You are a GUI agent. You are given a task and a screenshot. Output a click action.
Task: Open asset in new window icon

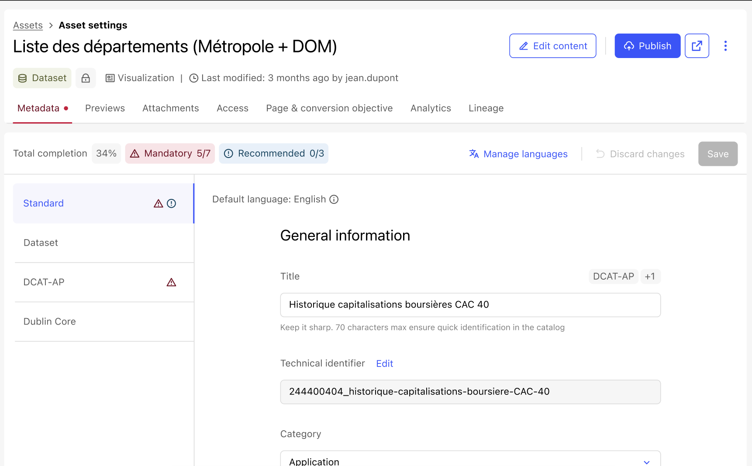click(x=697, y=46)
